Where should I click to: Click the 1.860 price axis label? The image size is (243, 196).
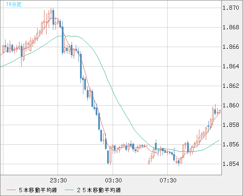point(231,105)
